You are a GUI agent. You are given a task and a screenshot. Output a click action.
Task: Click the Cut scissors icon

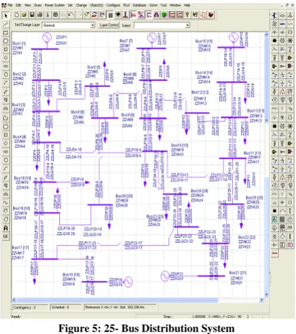(x=48, y=14)
